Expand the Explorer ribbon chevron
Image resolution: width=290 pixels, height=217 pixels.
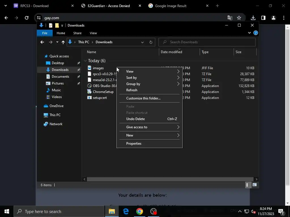point(249,33)
